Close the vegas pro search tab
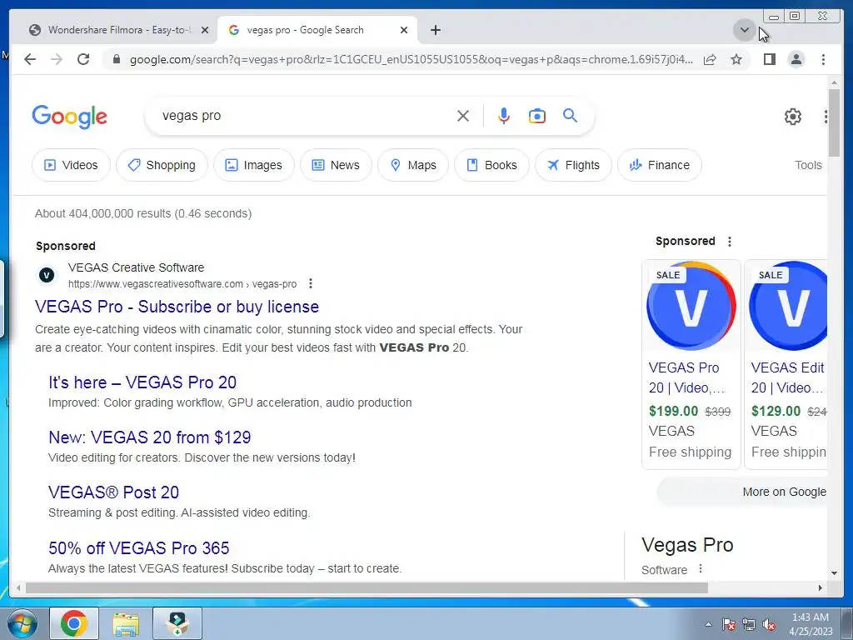 (x=404, y=30)
